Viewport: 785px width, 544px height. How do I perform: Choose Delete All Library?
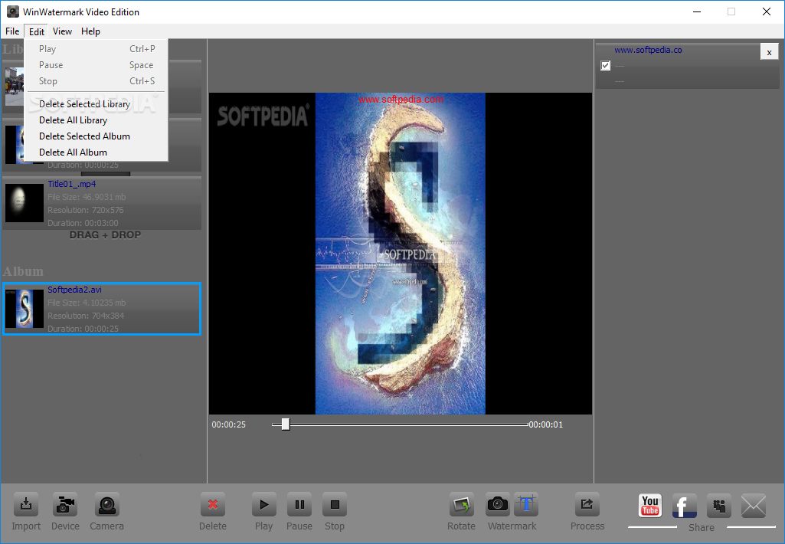96,120
